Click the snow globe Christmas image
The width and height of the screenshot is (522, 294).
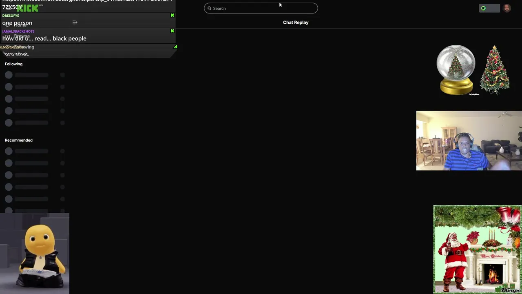click(x=456, y=70)
